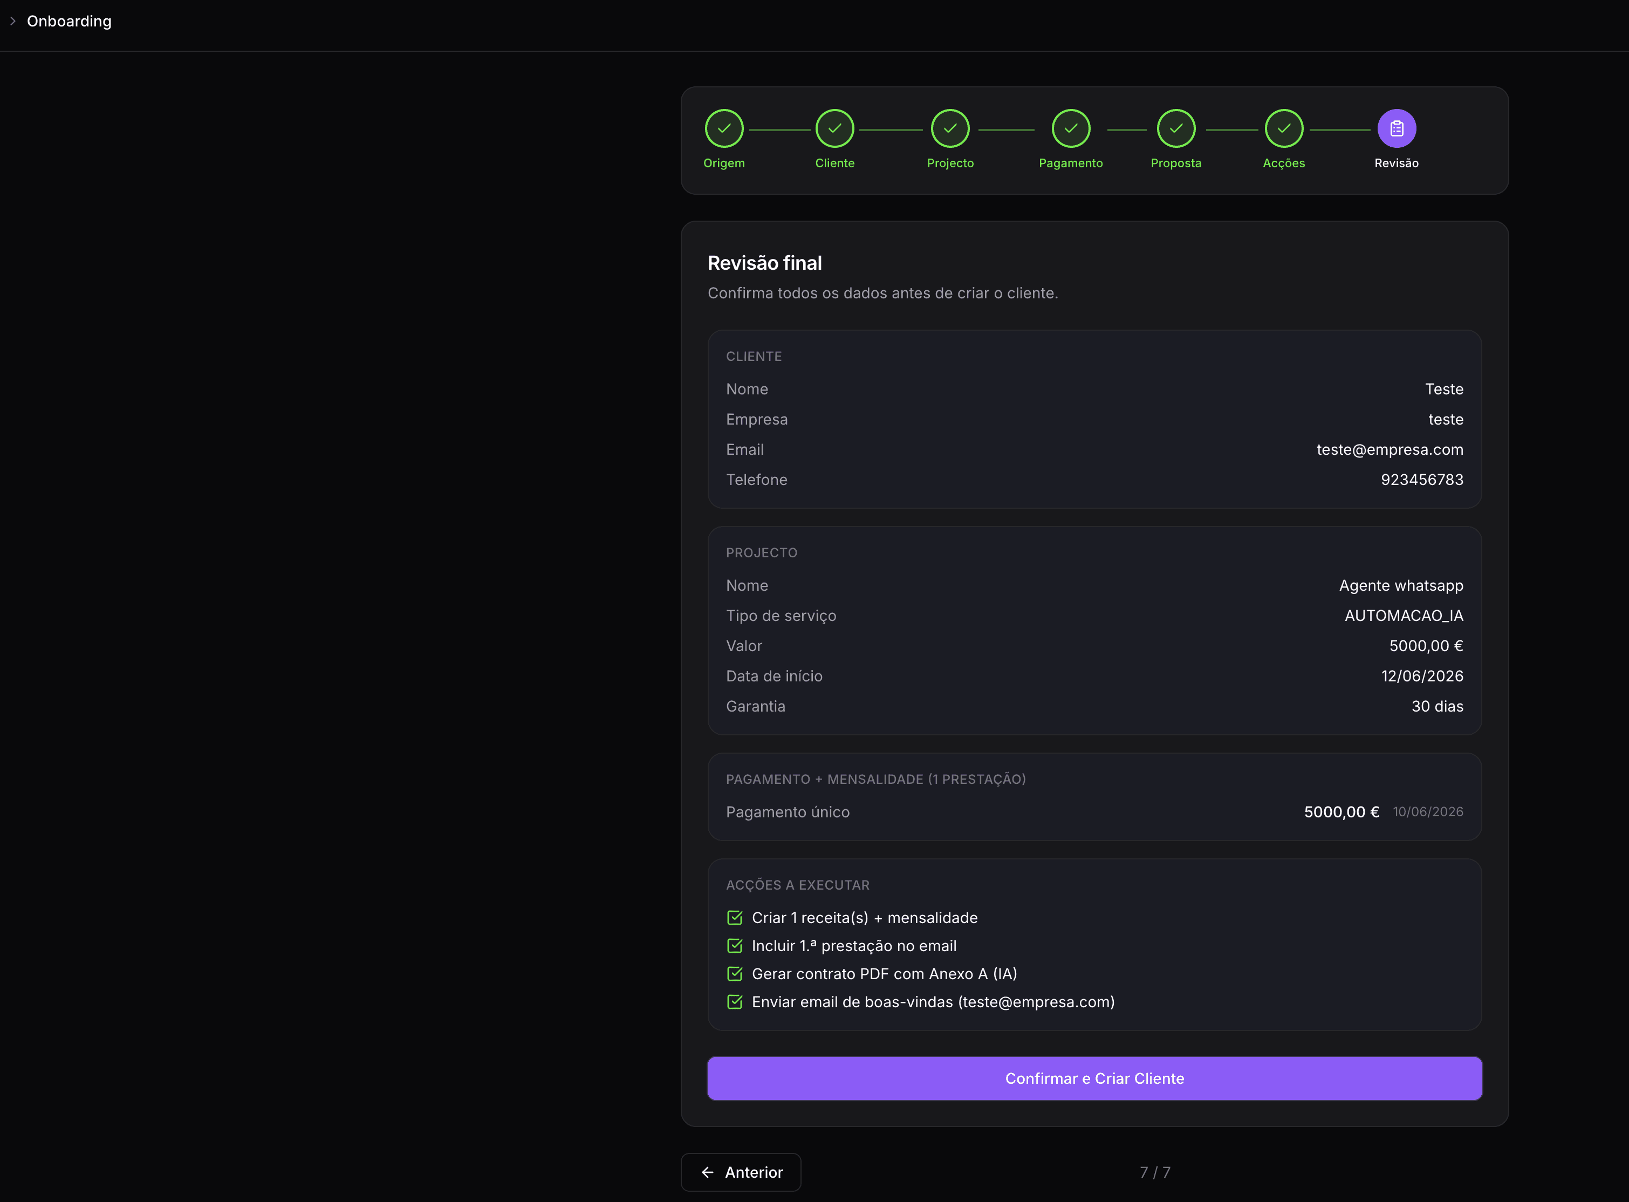Viewport: 1629px width, 1202px height.
Task: Click the client name value 'Teste'
Action: [x=1443, y=390]
